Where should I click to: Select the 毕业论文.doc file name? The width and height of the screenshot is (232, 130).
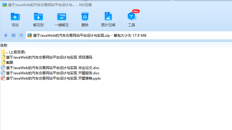[53, 68]
